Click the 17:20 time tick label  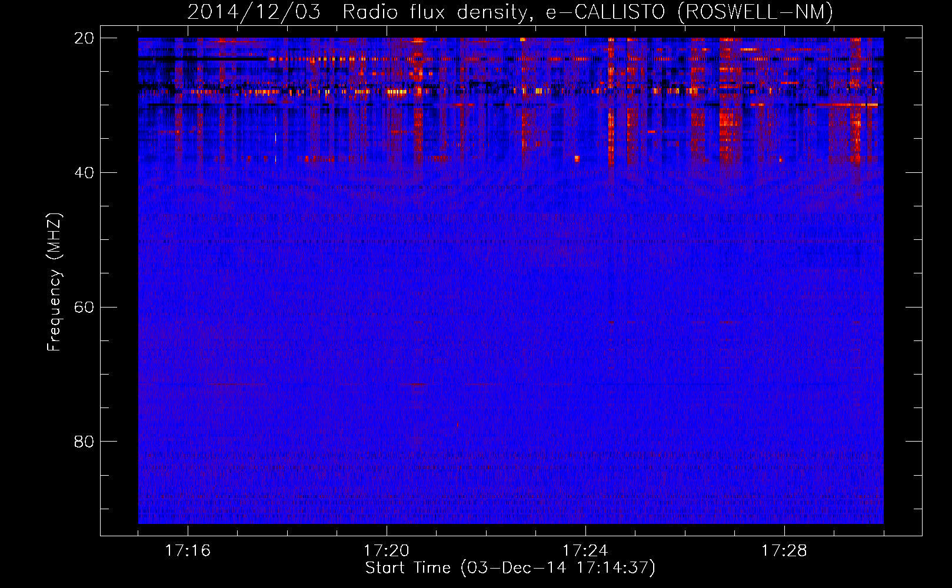tap(387, 551)
